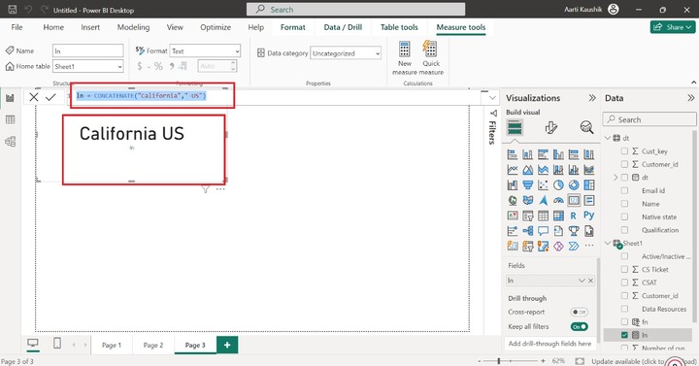Click New measure in ribbon
The width and height of the screenshot is (699, 366).
[404, 58]
